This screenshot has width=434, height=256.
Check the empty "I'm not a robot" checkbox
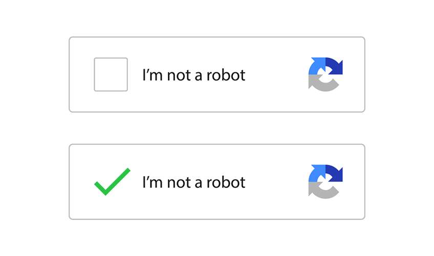(x=111, y=74)
